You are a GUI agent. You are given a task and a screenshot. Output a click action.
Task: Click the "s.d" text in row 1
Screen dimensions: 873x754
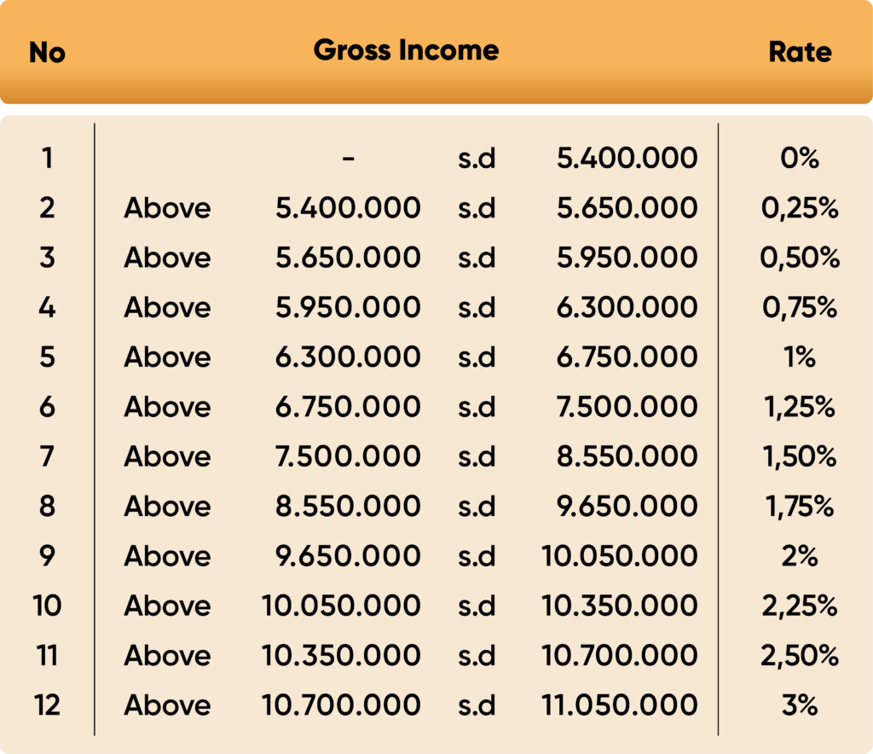click(x=477, y=158)
